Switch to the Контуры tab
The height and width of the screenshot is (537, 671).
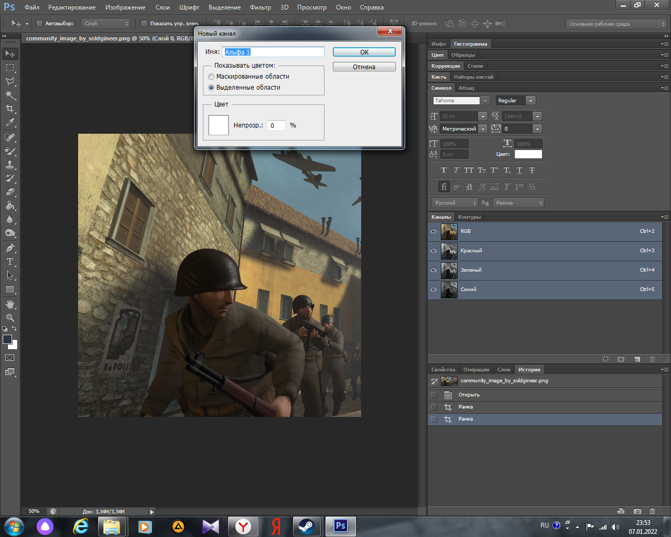click(469, 217)
